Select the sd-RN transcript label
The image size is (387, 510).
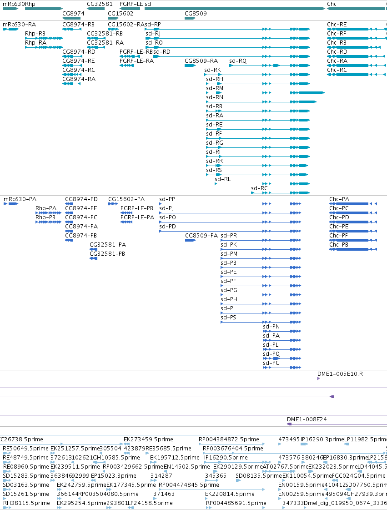(x=215, y=97)
